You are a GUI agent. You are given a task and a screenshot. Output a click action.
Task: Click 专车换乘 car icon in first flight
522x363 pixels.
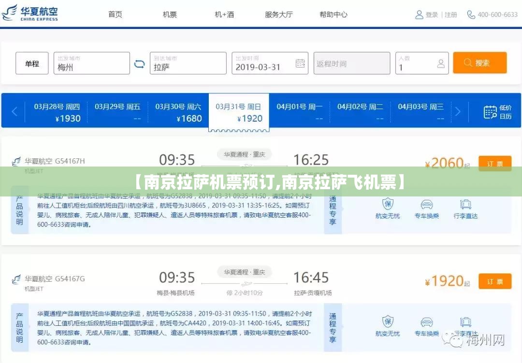426,204
